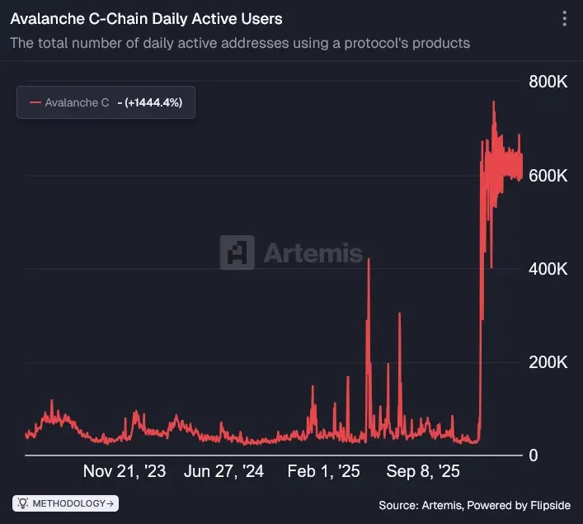Image resolution: width=583 pixels, height=524 pixels.
Task: Click the Nov 21, '23 x-axis date
Action: point(125,471)
